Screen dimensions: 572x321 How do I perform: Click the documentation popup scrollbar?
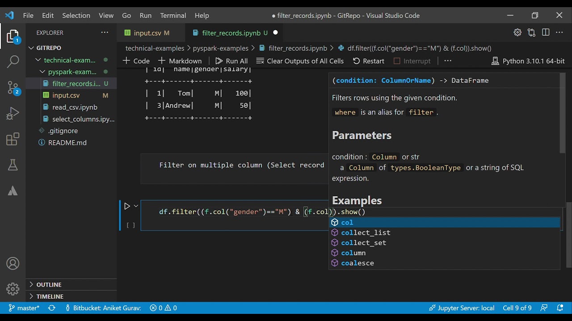click(x=563, y=113)
